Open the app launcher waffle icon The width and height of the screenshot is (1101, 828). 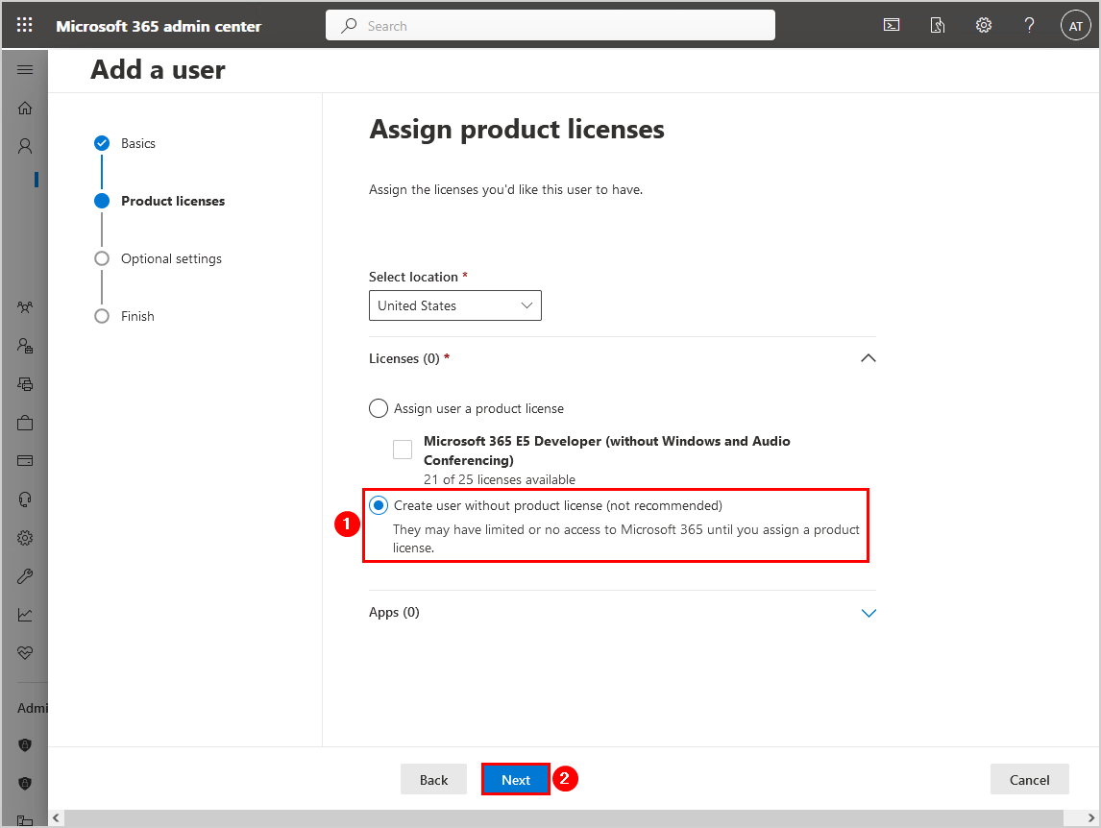25,26
